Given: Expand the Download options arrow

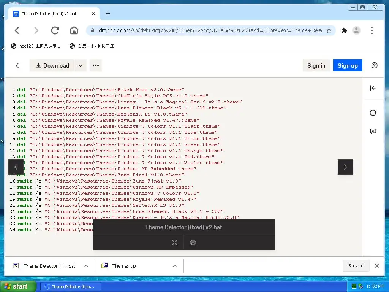Looking at the screenshot, I should 81,65.
